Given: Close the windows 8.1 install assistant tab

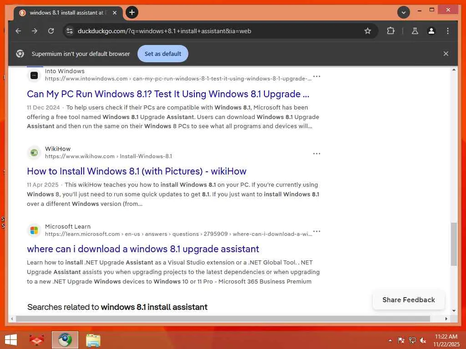Looking at the screenshot, I should (115, 13).
